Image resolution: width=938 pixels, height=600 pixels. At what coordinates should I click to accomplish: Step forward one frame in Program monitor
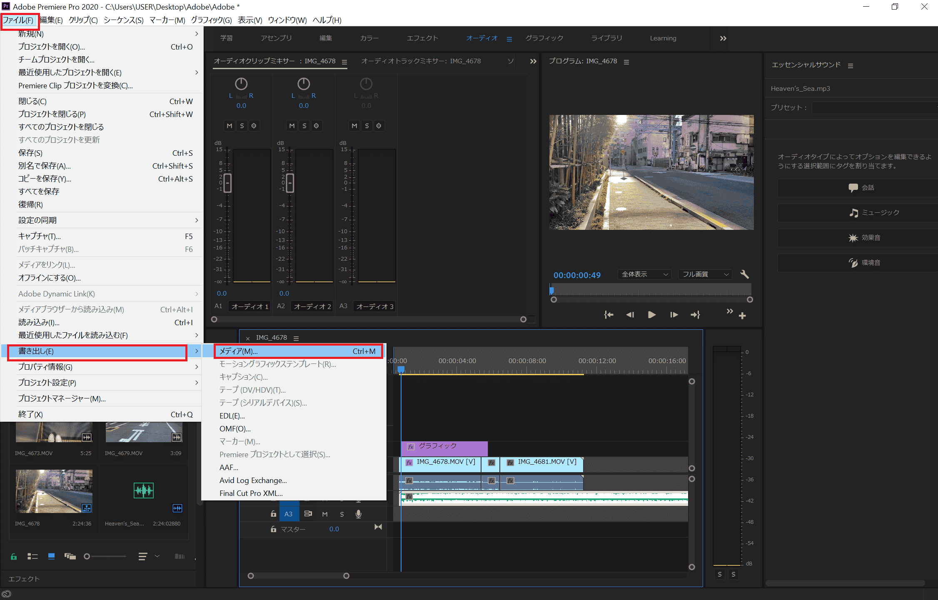click(x=674, y=315)
